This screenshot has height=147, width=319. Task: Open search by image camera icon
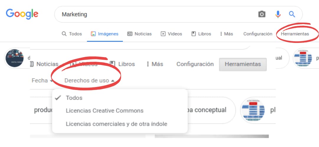pos(262,14)
